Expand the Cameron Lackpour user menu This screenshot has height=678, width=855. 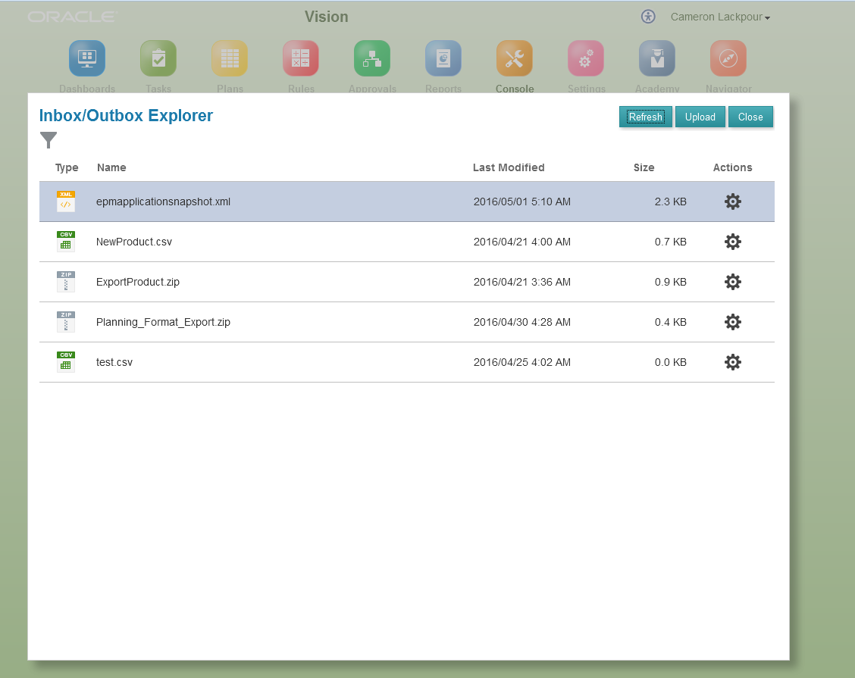(720, 17)
